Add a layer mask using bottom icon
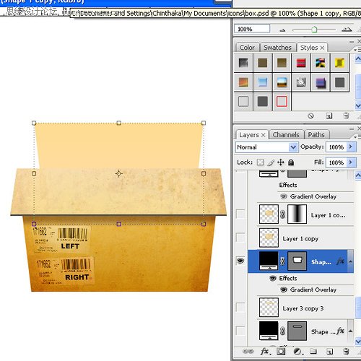 pyautogui.click(x=281, y=352)
